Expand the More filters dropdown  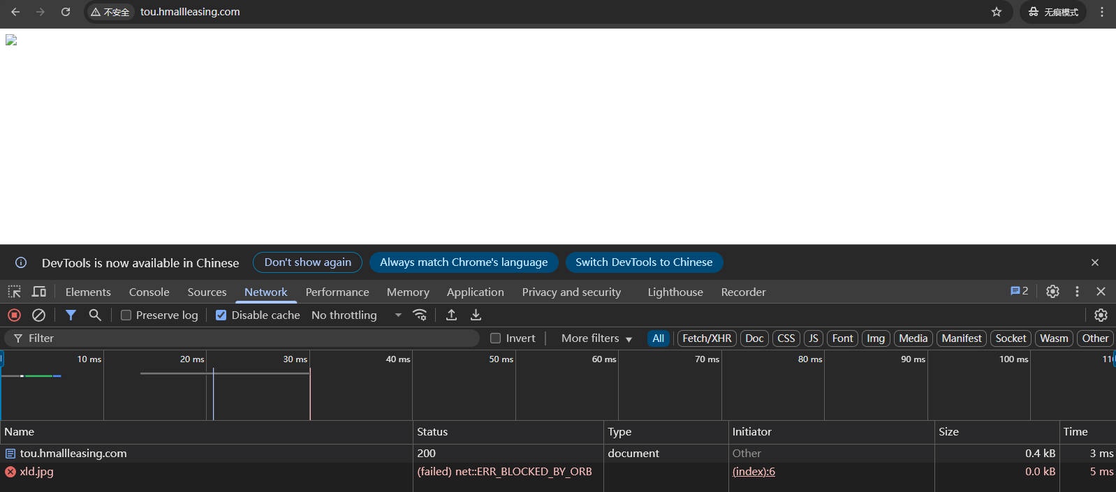pyautogui.click(x=596, y=338)
